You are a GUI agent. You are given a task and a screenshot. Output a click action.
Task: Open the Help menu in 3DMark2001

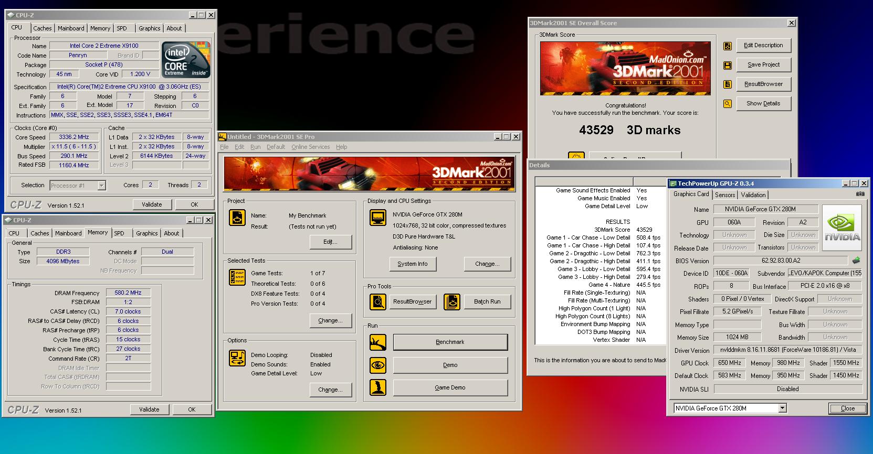click(342, 147)
